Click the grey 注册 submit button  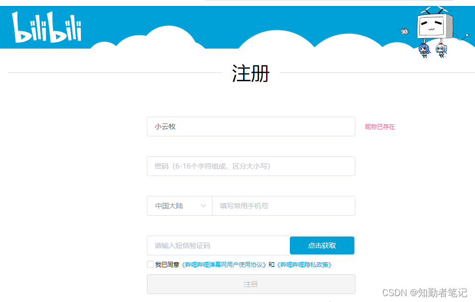(x=251, y=284)
